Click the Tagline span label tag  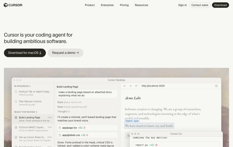132,121
